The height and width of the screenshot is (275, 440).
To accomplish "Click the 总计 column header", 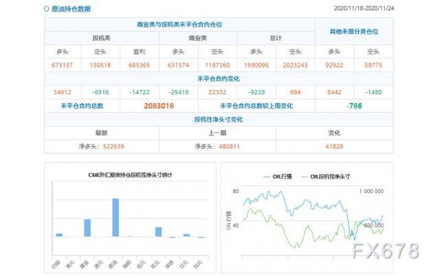I will pos(275,38).
